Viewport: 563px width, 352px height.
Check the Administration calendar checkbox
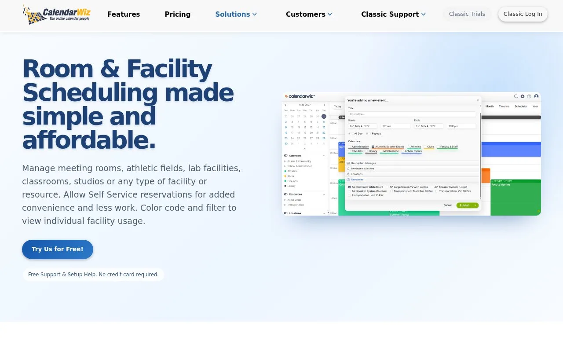350,147
